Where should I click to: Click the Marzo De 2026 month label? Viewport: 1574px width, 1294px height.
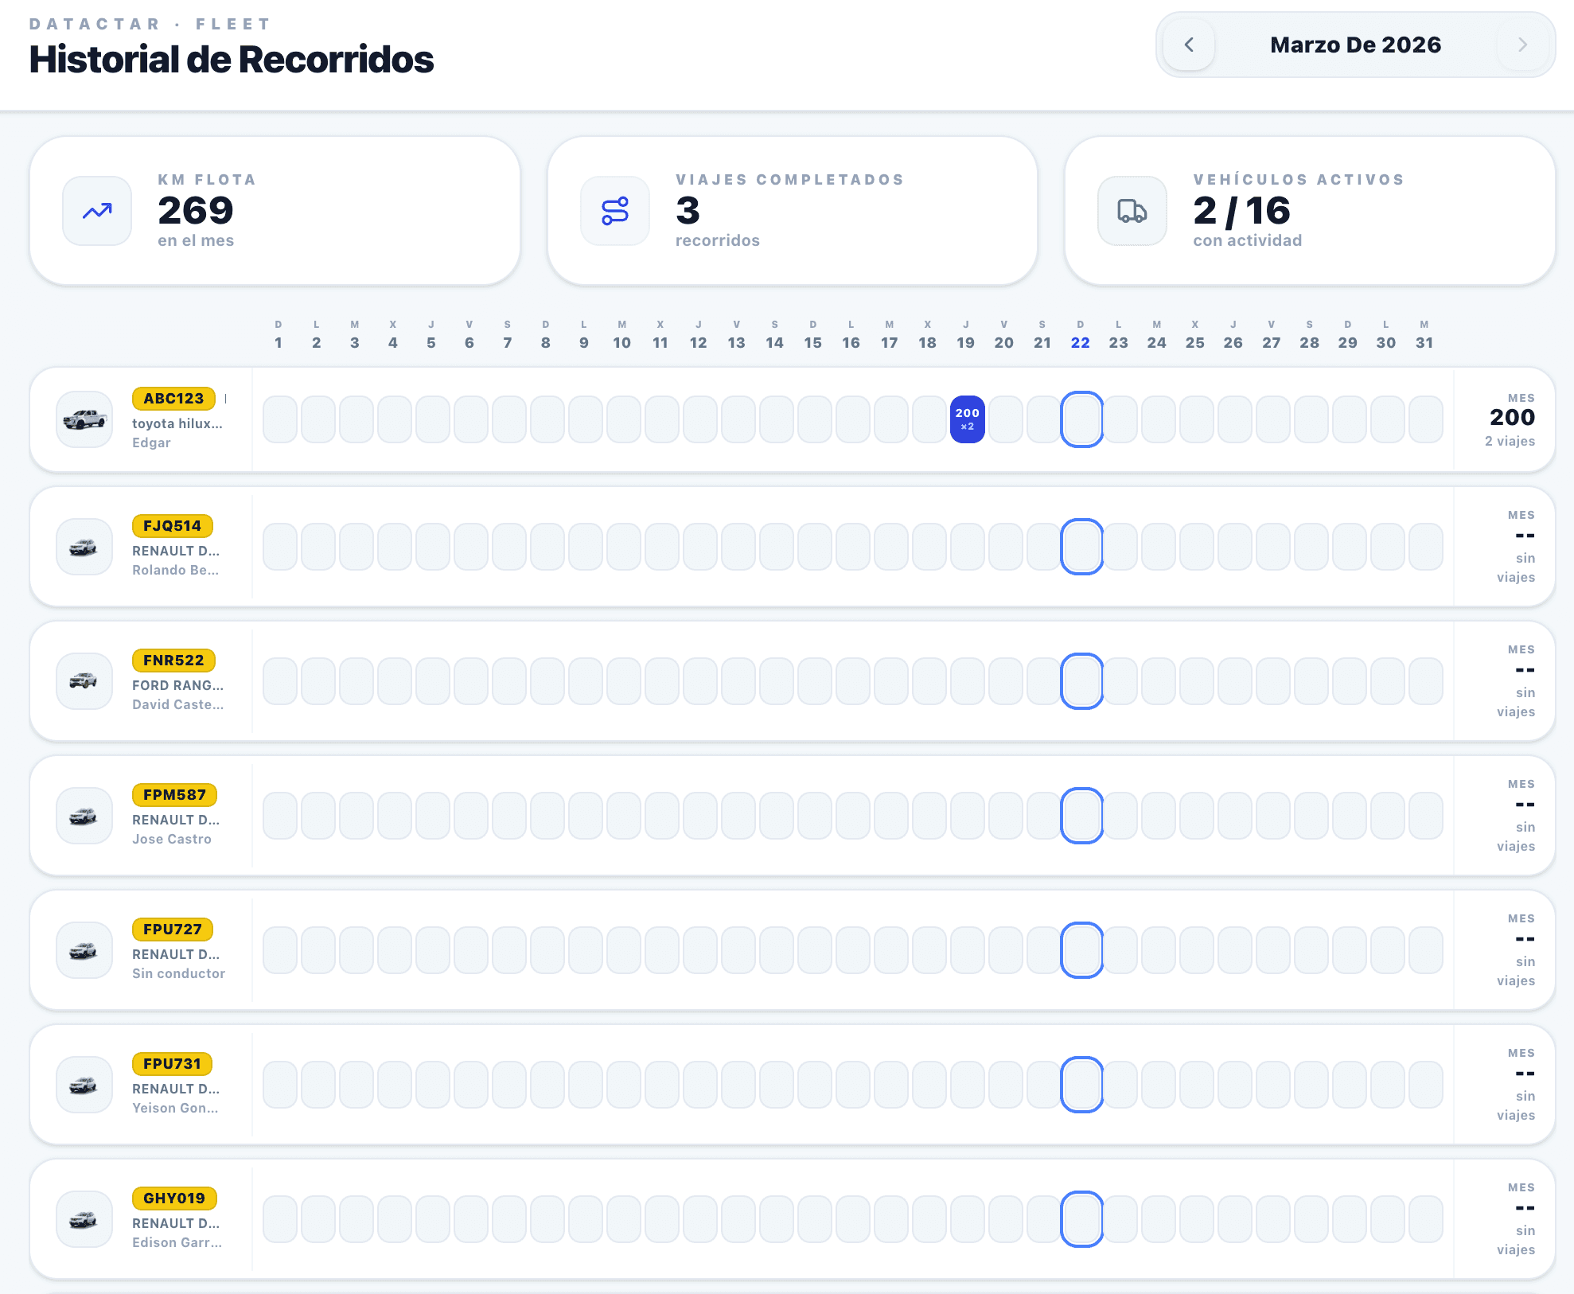coord(1356,45)
